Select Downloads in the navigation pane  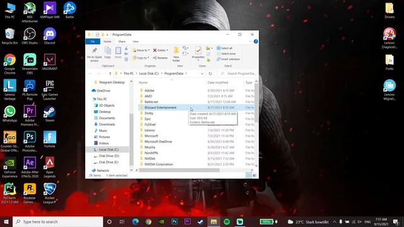pos(107,124)
